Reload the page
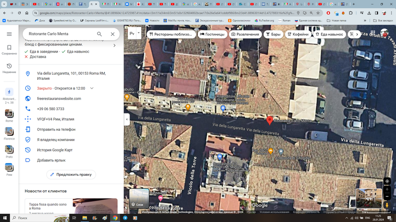The width and height of the screenshot is (396, 222). pos(19,13)
